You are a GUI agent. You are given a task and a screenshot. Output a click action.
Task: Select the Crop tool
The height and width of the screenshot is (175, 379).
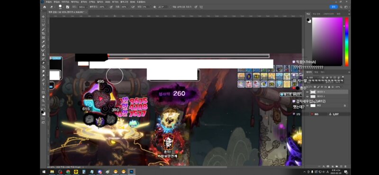pos(43,33)
